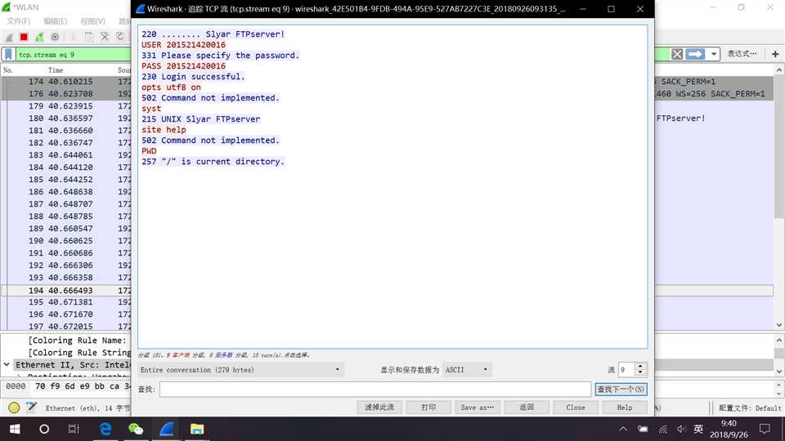Restart capture using the green fin icon
The width and height of the screenshot is (785, 441).
39,37
